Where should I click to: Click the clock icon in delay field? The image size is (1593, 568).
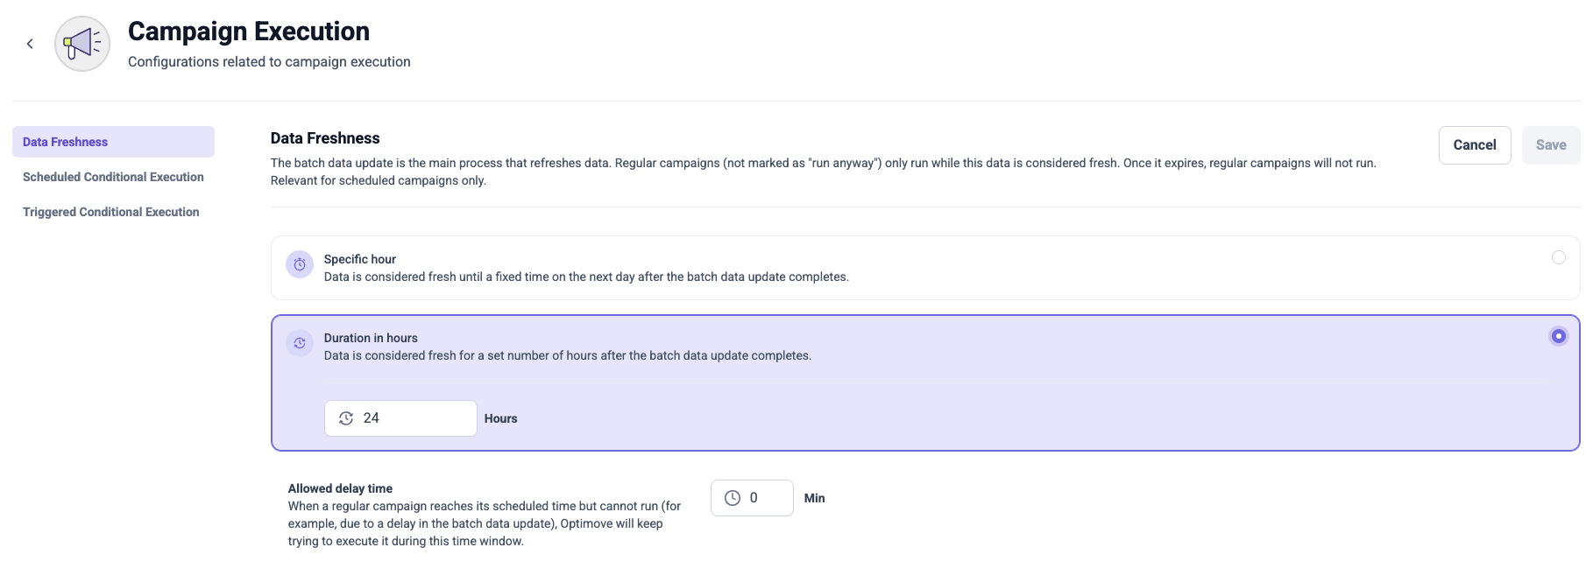point(733,498)
